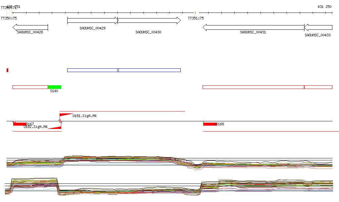This screenshot has width=339, height=202.
Task: Click the blue outlined operon rectangle
Action: click(x=124, y=70)
